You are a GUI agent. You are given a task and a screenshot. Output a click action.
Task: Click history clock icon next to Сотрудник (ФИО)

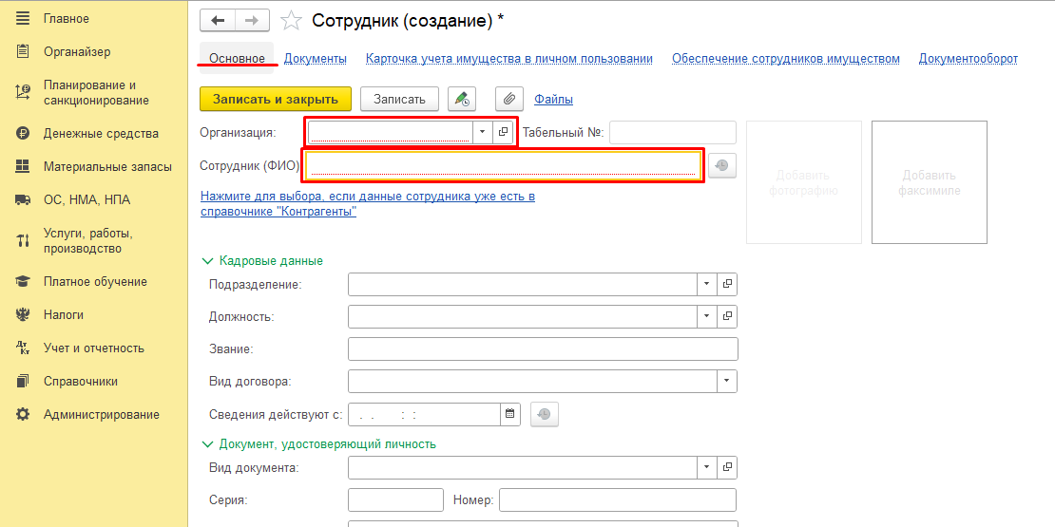(722, 165)
